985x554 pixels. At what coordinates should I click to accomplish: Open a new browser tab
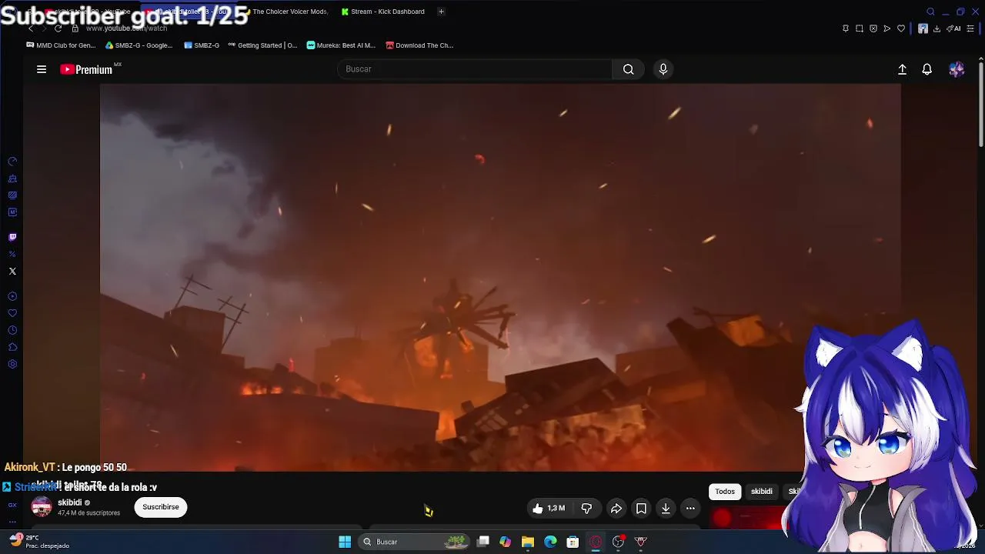(x=441, y=12)
